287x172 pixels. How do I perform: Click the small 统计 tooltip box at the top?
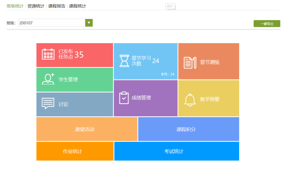pos(170,6)
